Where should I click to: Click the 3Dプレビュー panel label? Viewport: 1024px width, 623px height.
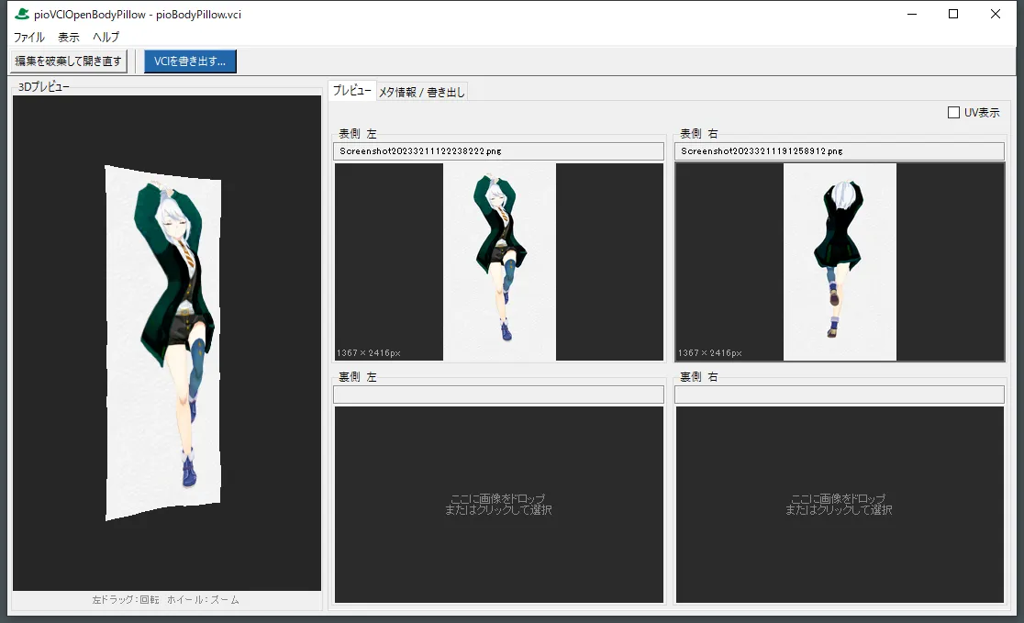[x=43, y=87]
